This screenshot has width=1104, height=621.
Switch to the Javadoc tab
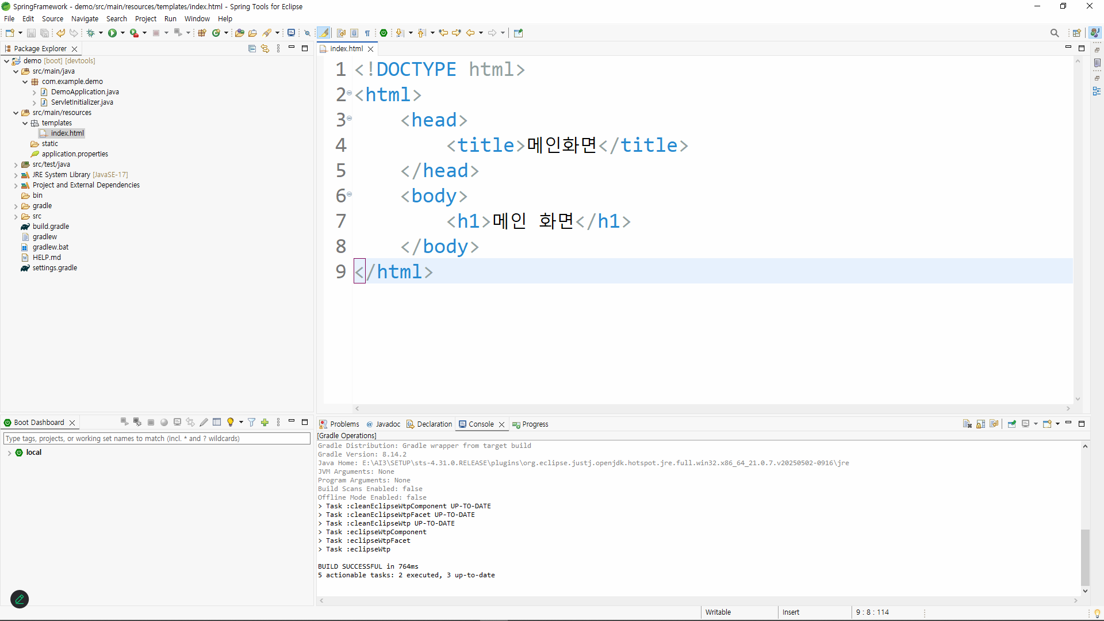pyautogui.click(x=383, y=424)
